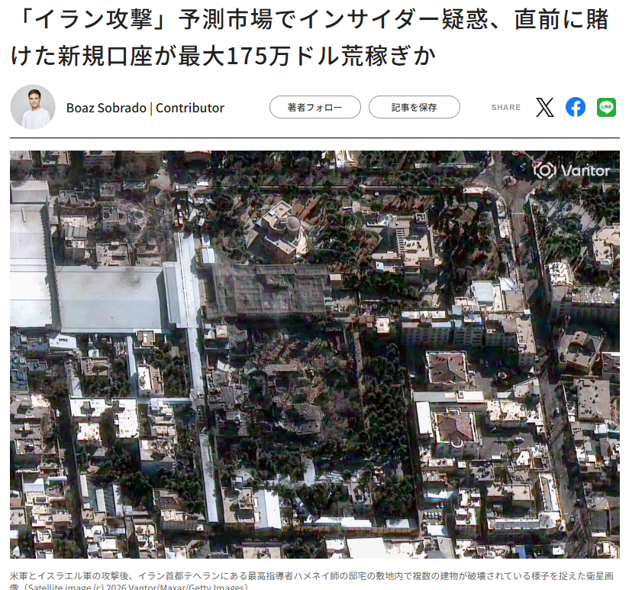The height and width of the screenshot is (590, 629).
Task: Open Boaz Sobrado's round profile photo
Action: (x=33, y=107)
